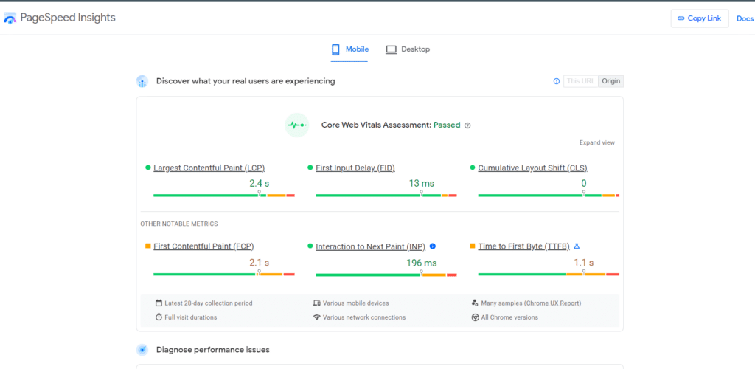755x369 pixels.
Task: Click the experimental flask icon beside TTFB
Action: (577, 246)
